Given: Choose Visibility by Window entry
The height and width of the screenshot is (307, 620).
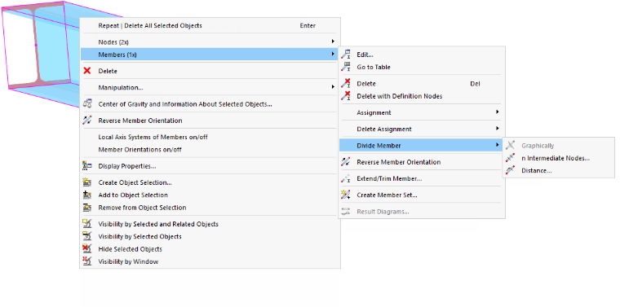Looking at the screenshot, I should (210, 261).
